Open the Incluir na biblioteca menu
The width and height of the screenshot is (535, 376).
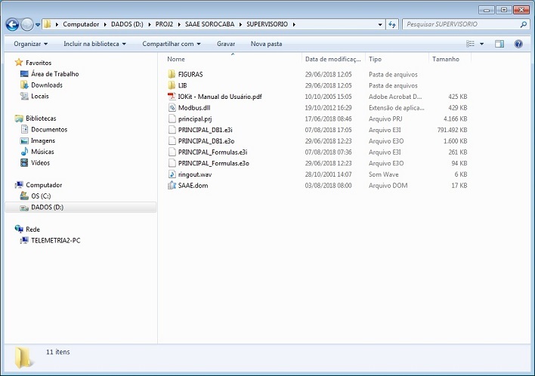(x=94, y=44)
